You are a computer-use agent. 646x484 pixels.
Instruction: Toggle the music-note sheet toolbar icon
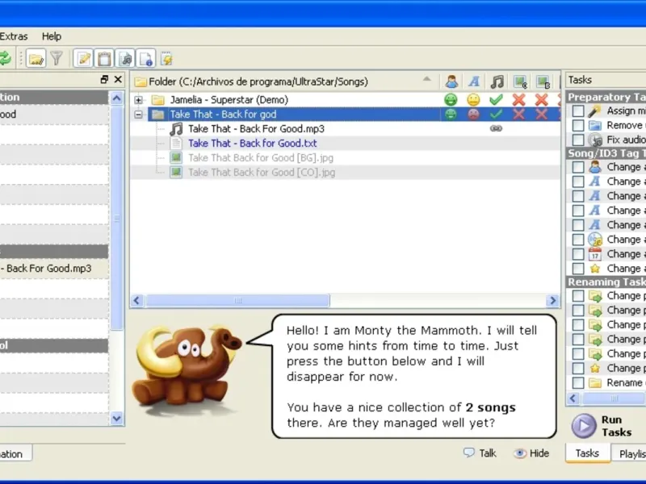[125, 59]
